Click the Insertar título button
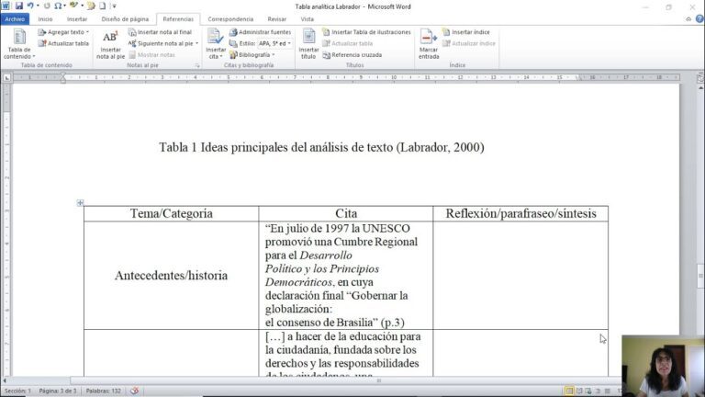The image size is (705, 397). click(x=308, y=44)
